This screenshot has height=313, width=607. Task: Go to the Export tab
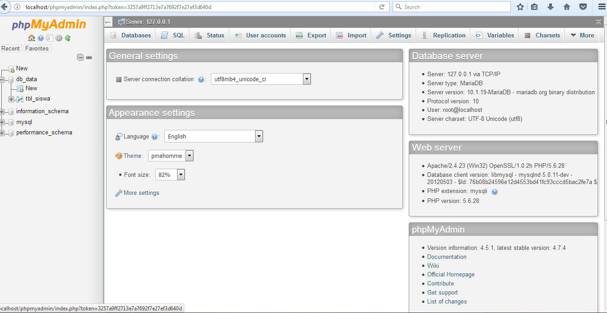click(311, 35)
